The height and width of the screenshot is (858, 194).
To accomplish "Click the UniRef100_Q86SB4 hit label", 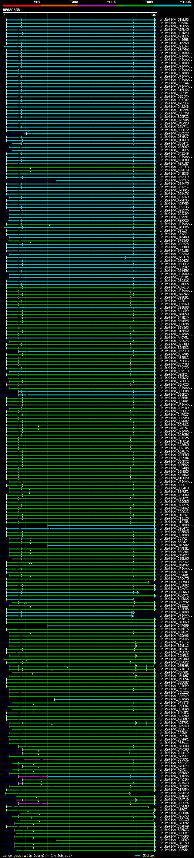I will [x=174, y=458].
